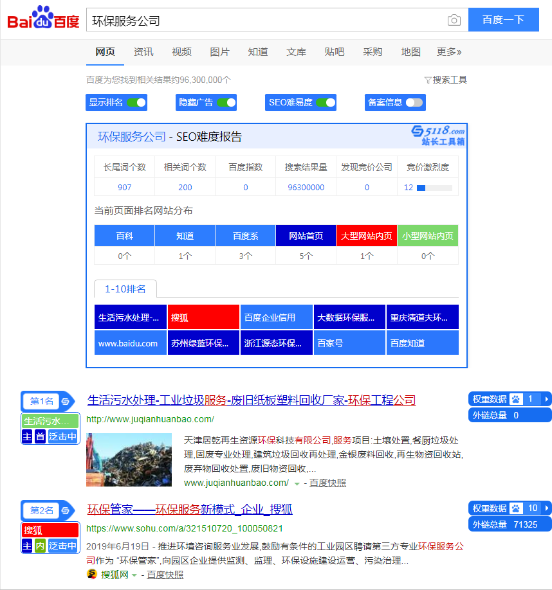
Task: Switch to the 视频 tab
Action: [181, 52]
